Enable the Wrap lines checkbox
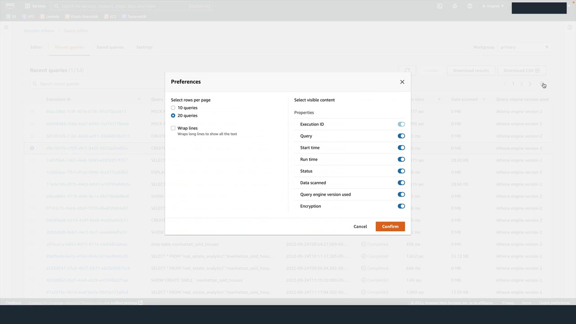Image resolution: width=576 pixels, height=324 pixels. click(173, 128)
